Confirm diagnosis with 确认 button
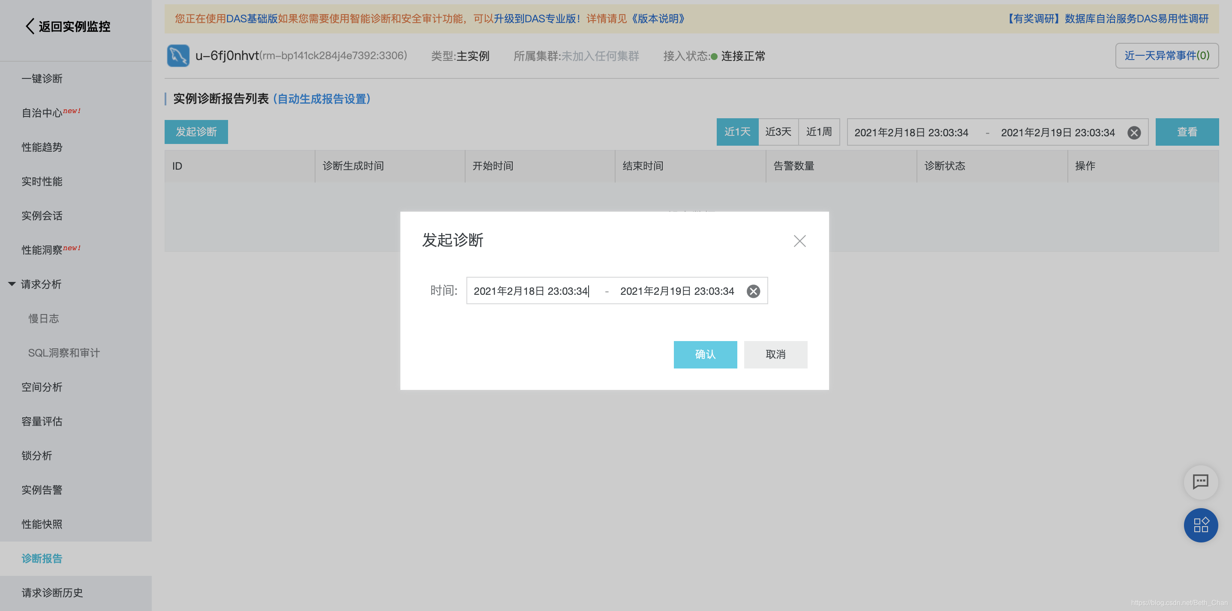 [x=705, y=354]
